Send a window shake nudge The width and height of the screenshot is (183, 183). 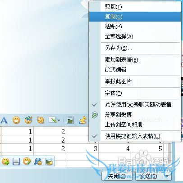[x=41, y=120]
